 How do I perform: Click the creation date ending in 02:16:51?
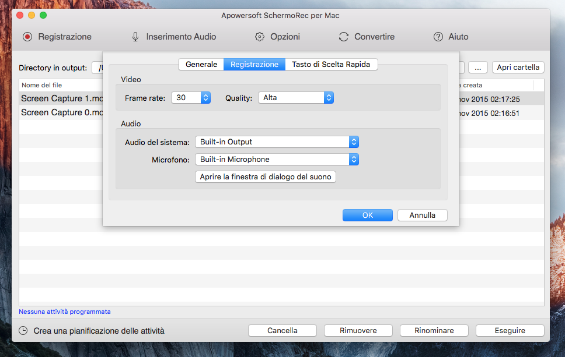(489, 113)
